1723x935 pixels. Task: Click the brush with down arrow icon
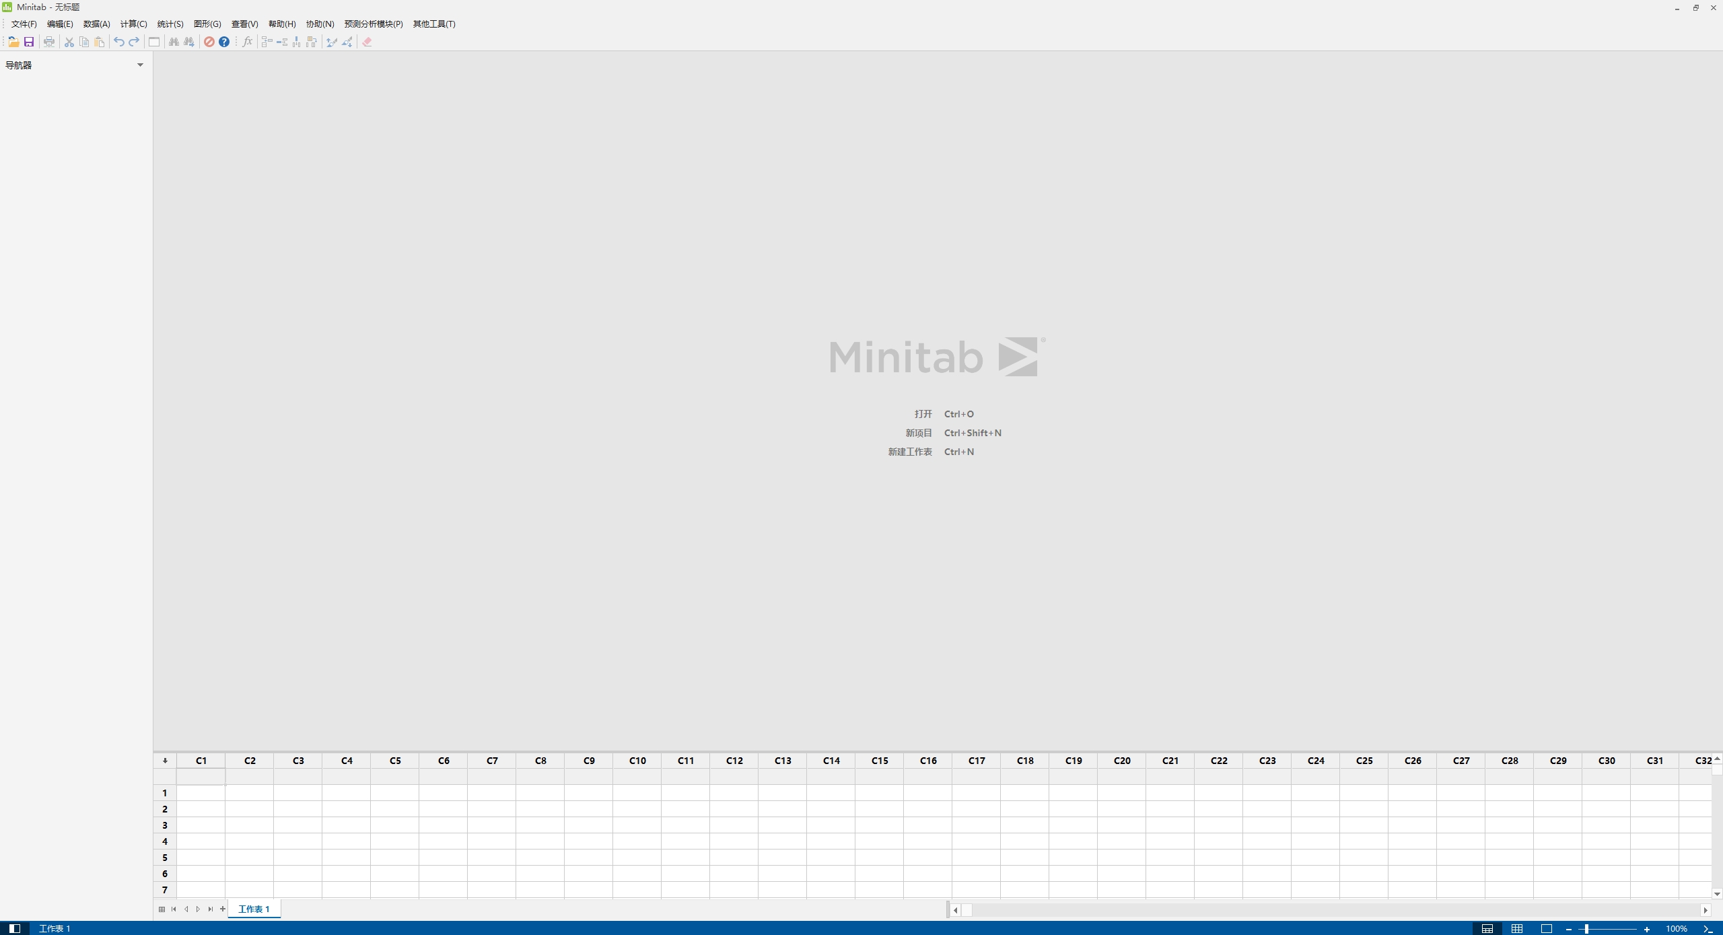[x=347, y=42]
